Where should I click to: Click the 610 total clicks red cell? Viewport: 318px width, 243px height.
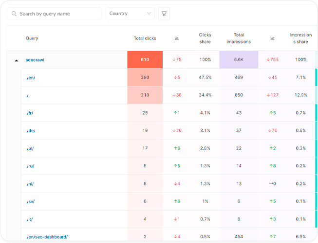145,60
